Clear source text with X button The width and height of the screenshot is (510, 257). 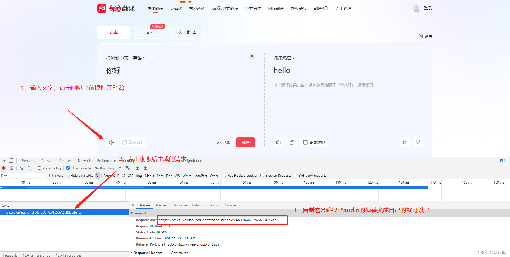(252, 56)
